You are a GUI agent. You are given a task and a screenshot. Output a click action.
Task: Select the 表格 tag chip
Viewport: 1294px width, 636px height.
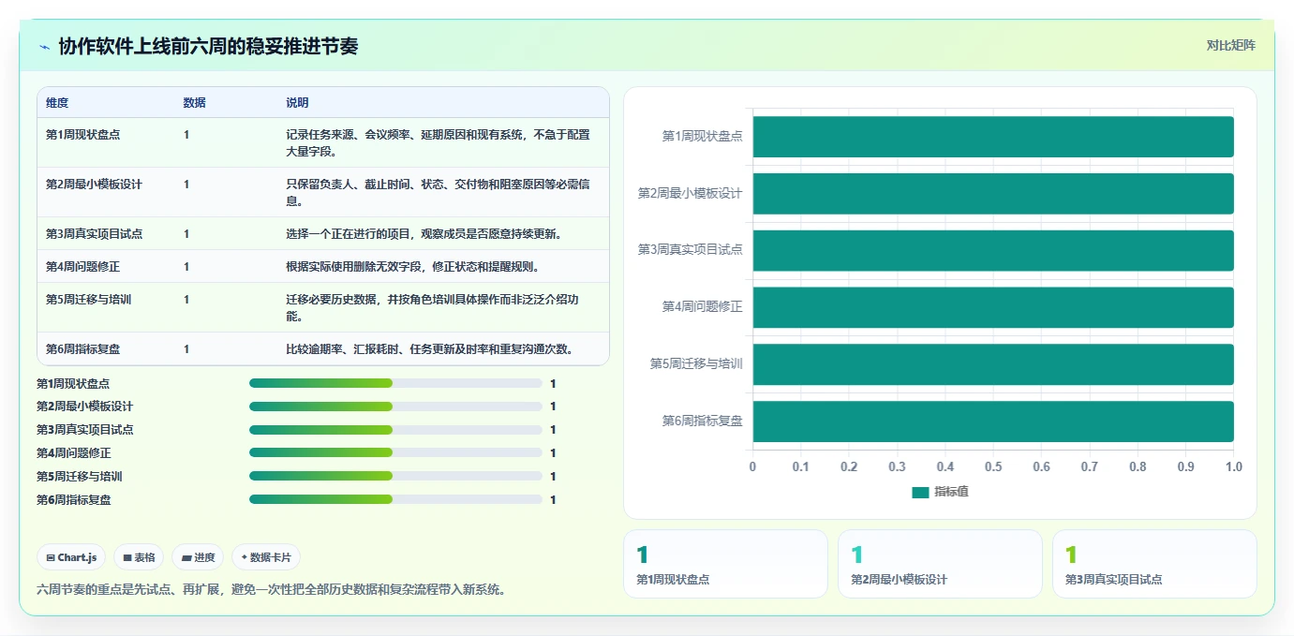139,557
